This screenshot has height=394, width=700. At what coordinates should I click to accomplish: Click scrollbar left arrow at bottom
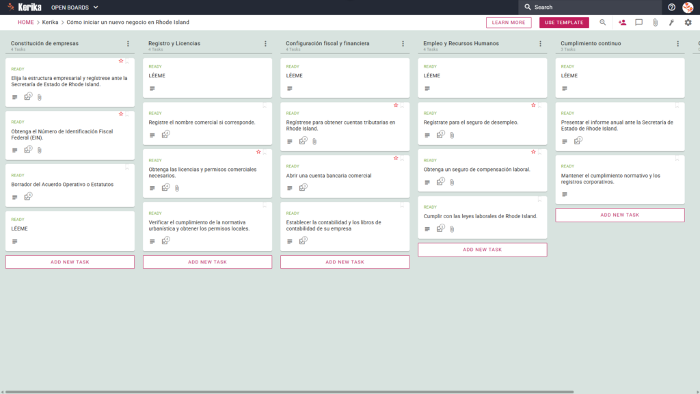(x=2, y=392)
